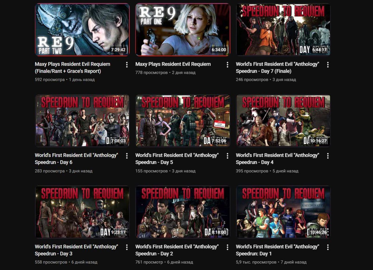Open three-dot menu for Speedrun Day 3

[127, 247]
